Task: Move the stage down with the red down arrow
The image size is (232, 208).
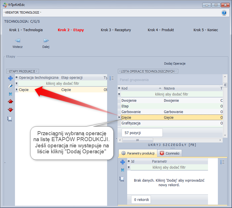Action: pyautogui.click(x=10, y=110)
